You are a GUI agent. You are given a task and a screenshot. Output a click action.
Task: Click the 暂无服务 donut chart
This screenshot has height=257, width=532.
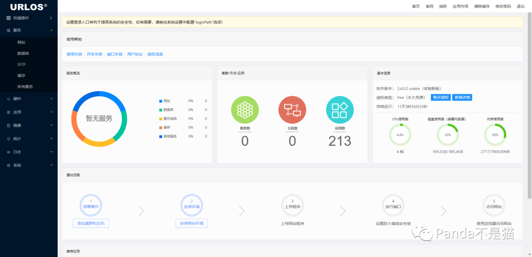click(x=99, y=118)
